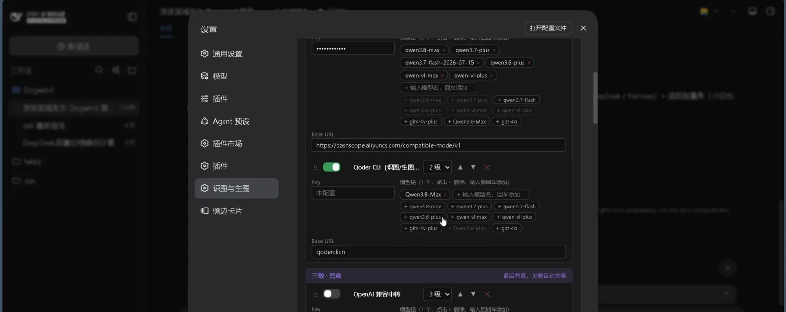Close the 设置 dialog
786x312 pixels.
point(583,28)
